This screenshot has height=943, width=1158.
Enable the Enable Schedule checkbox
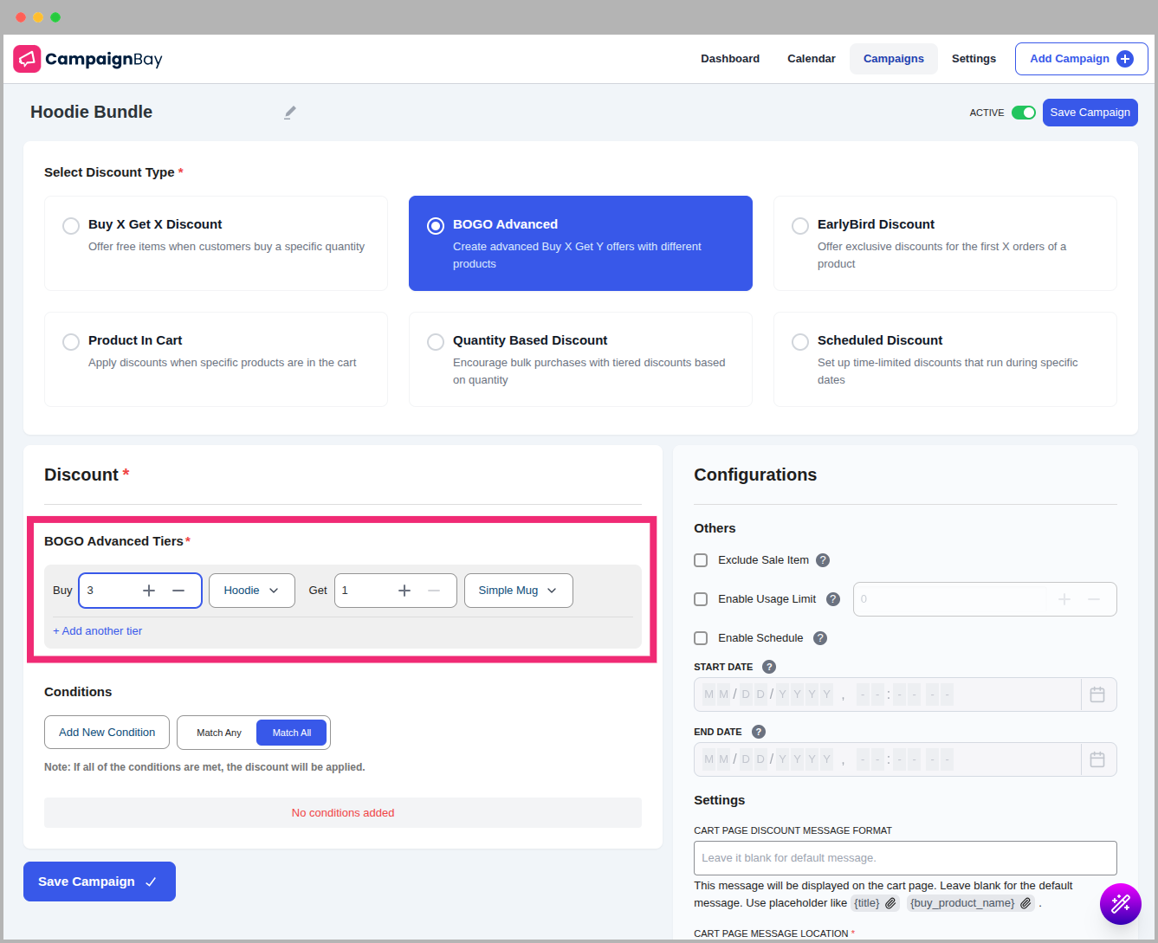click(x=701, y=638)
